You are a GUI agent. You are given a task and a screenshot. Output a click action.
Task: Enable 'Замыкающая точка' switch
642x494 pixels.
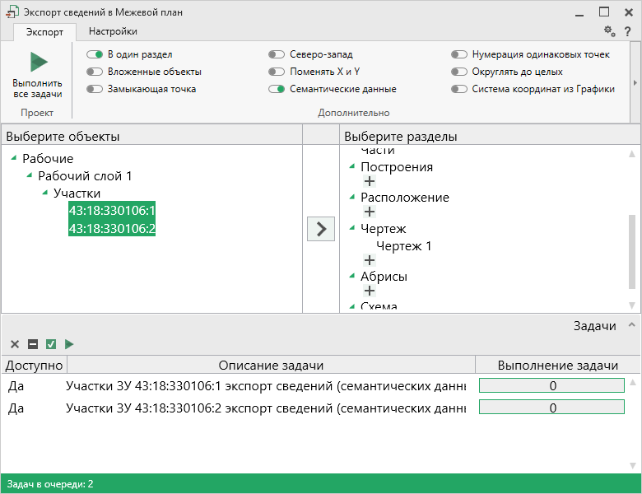tap(94, 89)
